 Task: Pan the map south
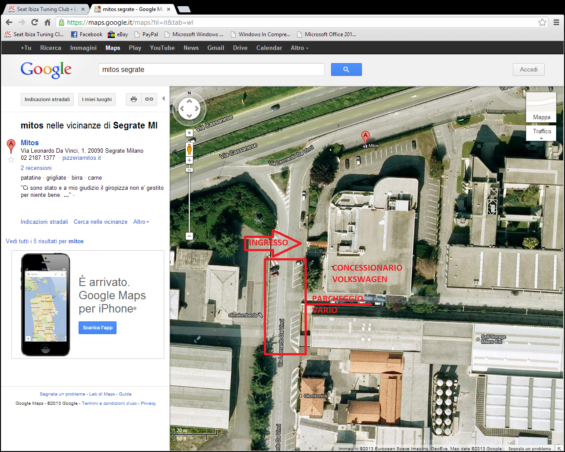(189, 116)
